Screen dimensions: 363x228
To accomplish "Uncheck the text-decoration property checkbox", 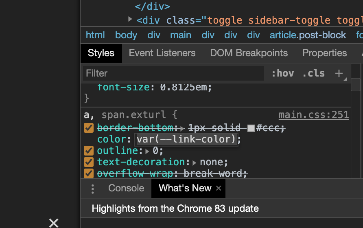I will point(89,162).
